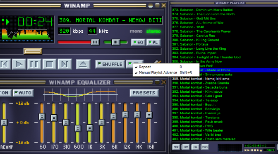
Task: Click the playlist SEL button
Action: coord(195,147)
